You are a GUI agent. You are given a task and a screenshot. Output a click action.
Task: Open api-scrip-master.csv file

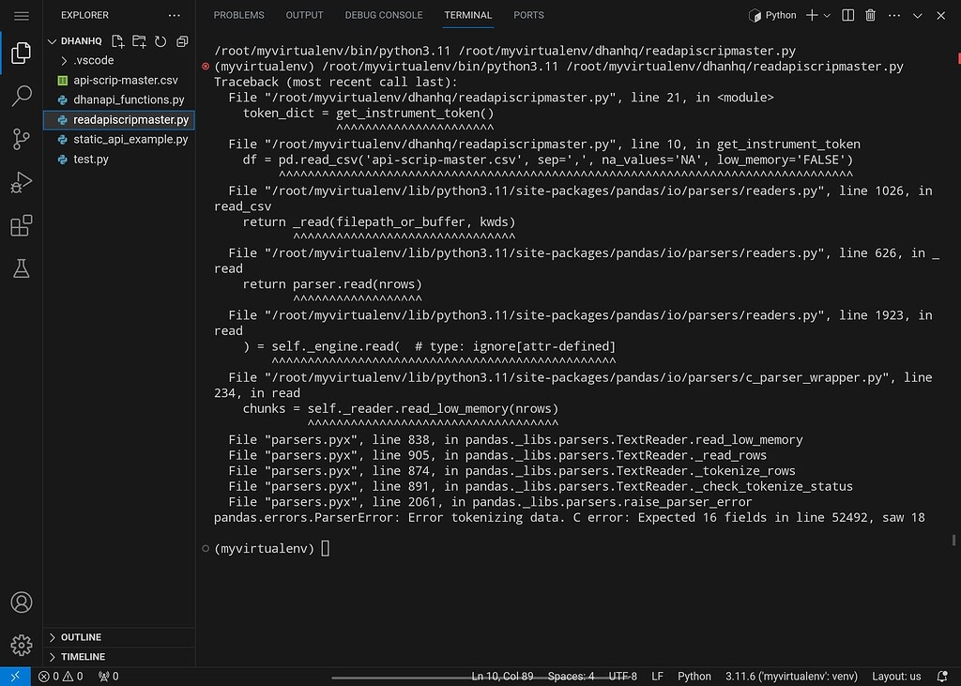(119, 81)
